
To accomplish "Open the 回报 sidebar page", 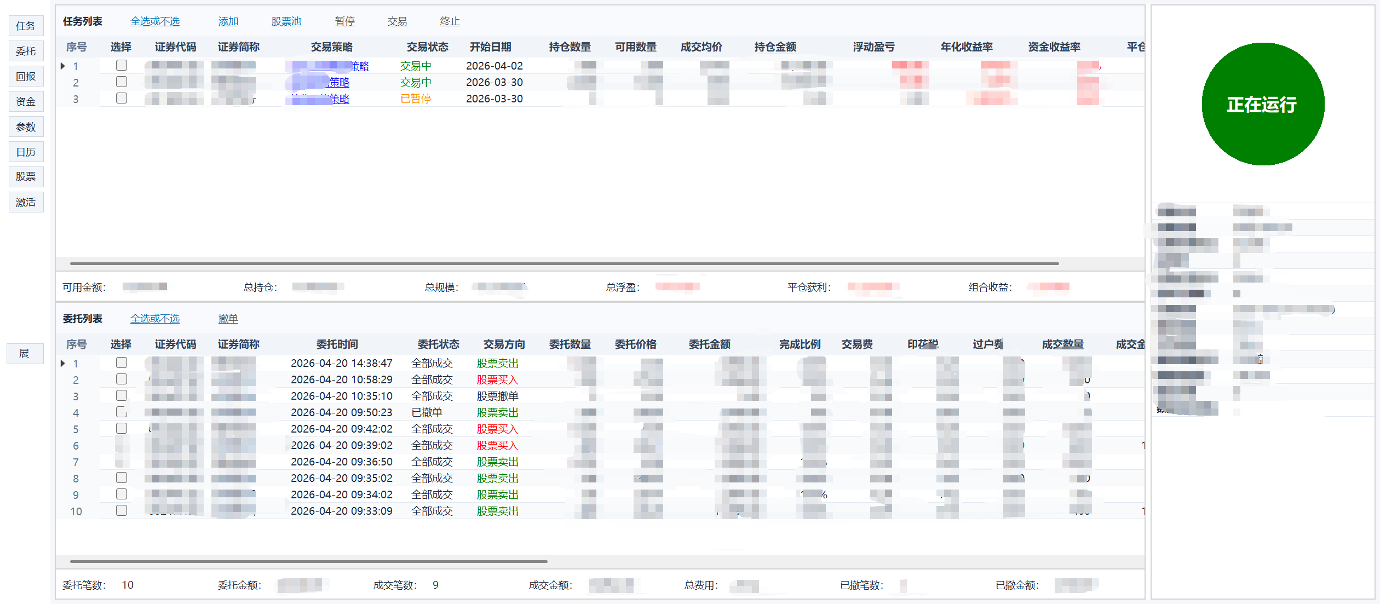I will pos(26,76).
